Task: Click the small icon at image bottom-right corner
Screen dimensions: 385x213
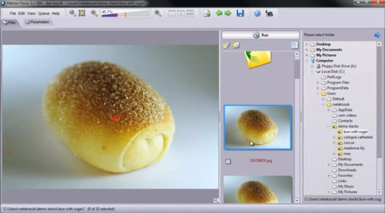Action: (x=216, y=200)
